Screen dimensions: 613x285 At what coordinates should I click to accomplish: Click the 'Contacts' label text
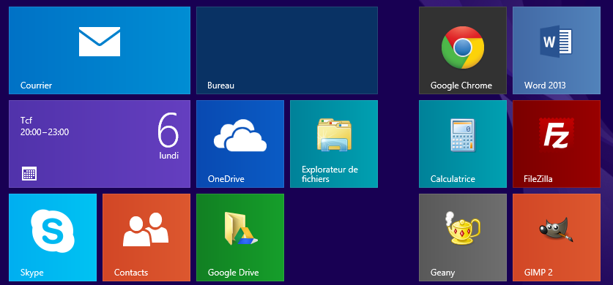coord(131,273)
